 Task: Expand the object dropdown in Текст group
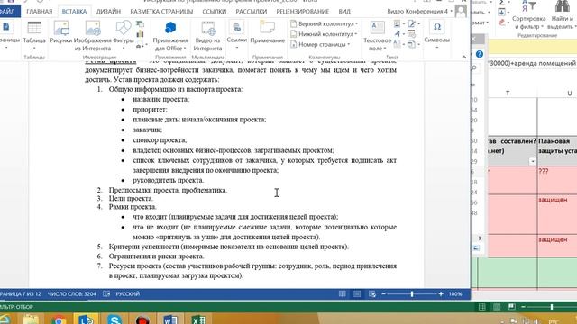pyautogui.click(x=413, y=44)
